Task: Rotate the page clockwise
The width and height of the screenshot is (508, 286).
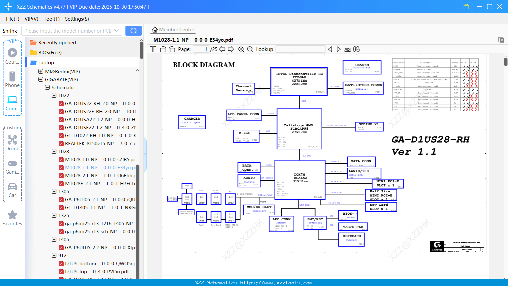Action: [172, 49]
